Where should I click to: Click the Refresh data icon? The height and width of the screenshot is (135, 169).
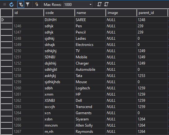click(11, 5)
